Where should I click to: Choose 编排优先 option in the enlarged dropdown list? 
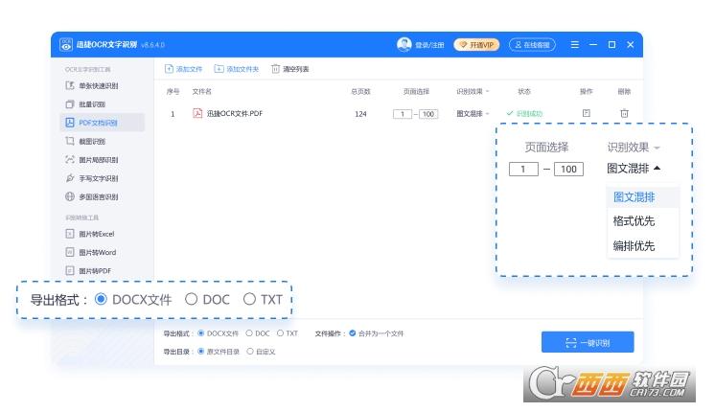pos(643,246)
